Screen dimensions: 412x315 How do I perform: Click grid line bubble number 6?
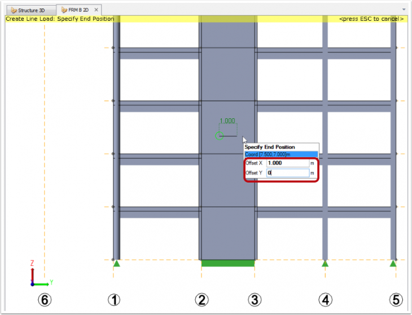point(45,300)
